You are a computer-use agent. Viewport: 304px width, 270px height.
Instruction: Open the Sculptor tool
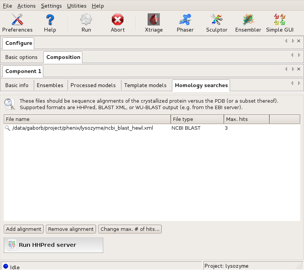coord(217,23)
